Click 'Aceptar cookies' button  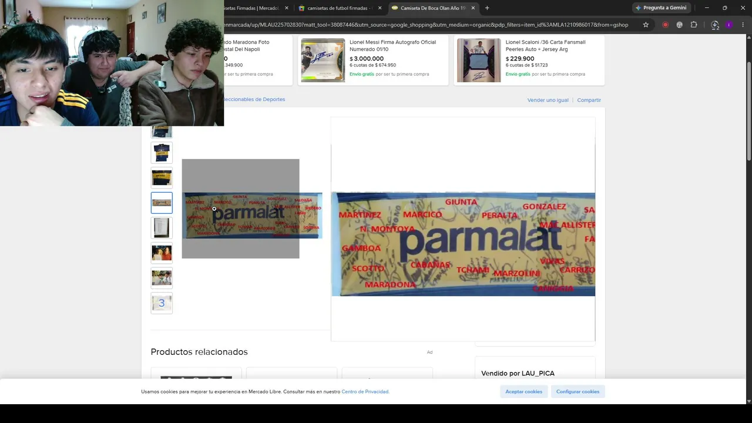point(524,391)
